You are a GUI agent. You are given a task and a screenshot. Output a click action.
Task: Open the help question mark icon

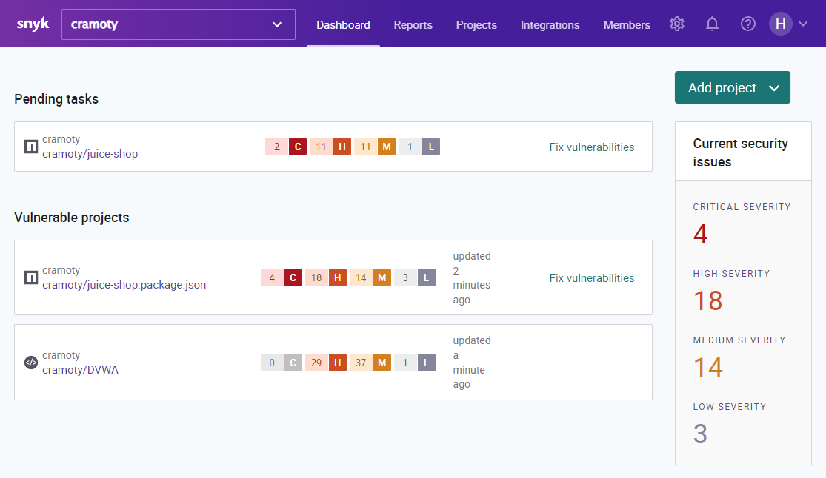tap(748, 24)
